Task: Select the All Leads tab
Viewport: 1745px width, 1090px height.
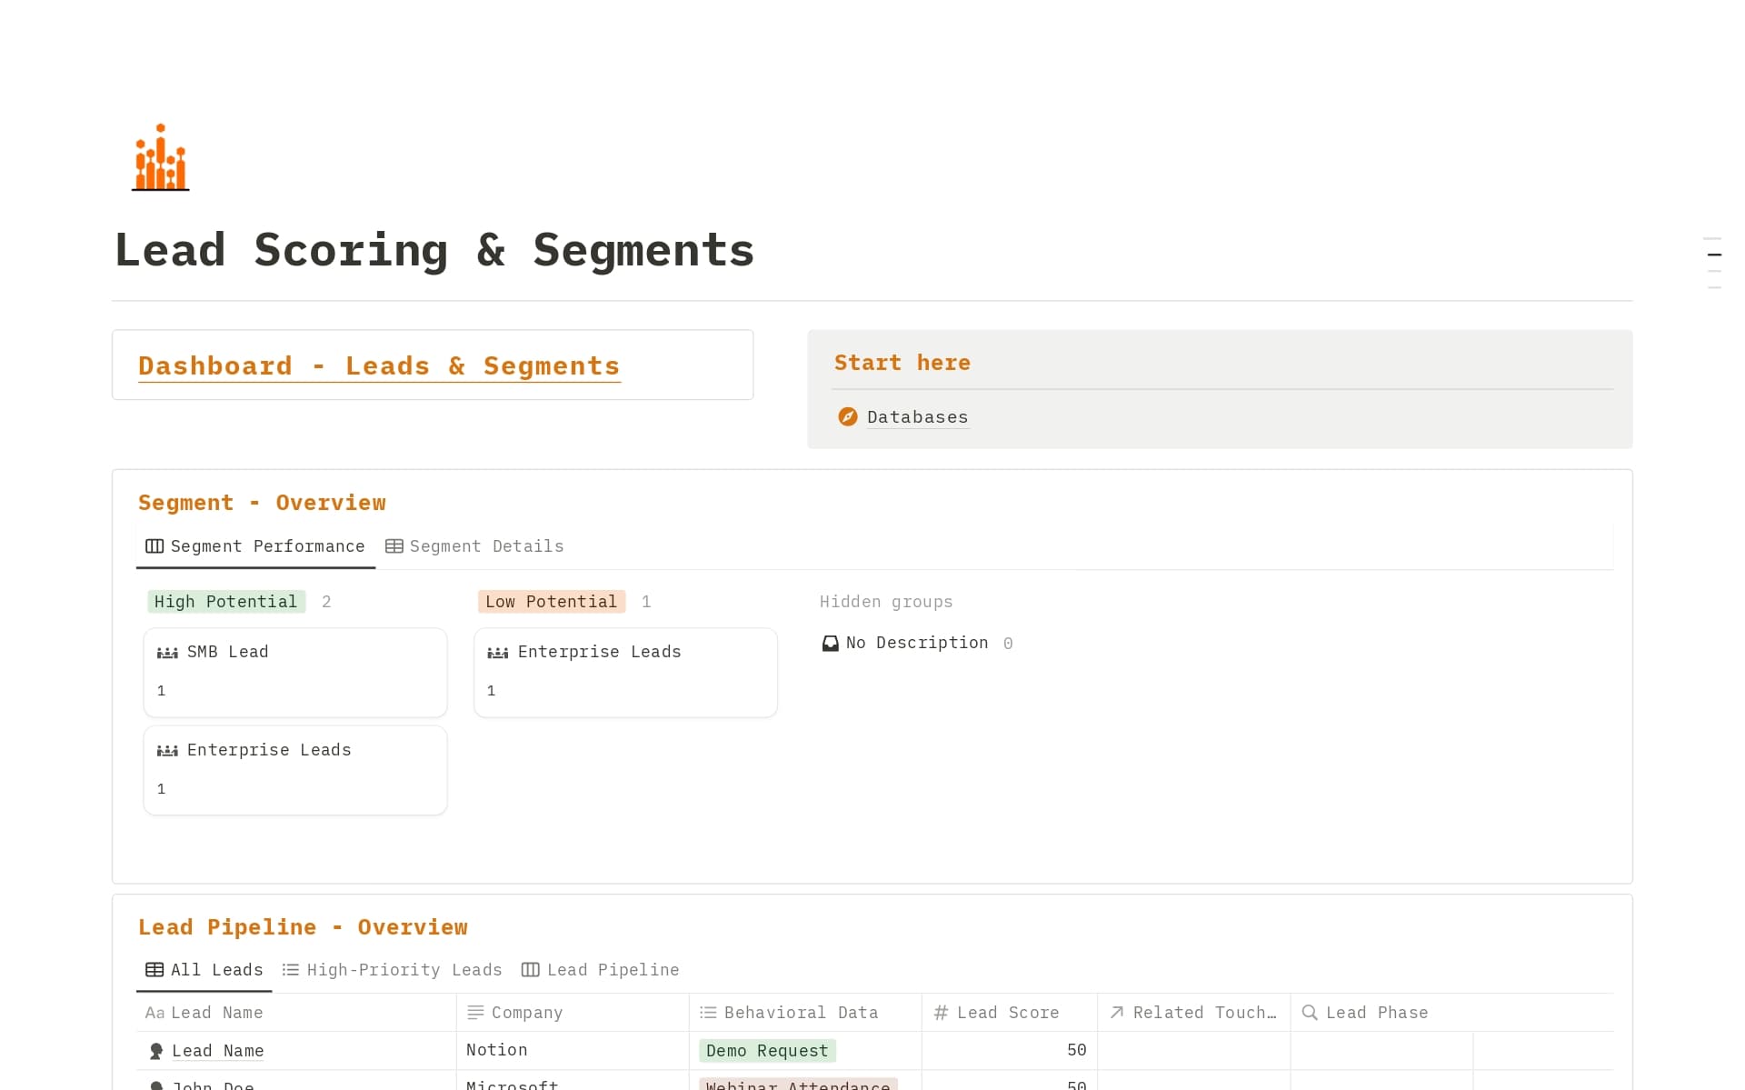Action: [204, 970]
